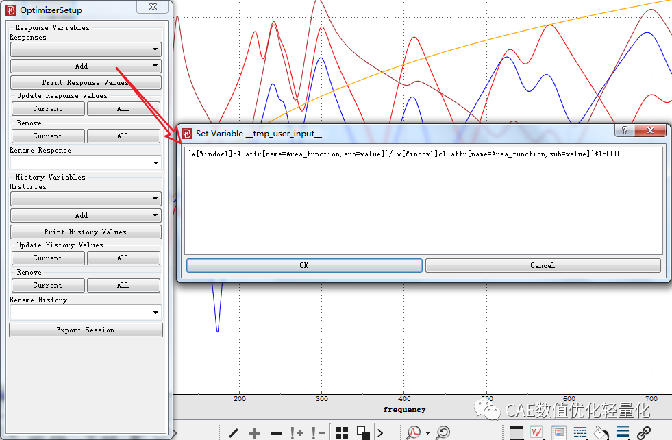Open Add dropdown under History Variables

pos(86,215)
